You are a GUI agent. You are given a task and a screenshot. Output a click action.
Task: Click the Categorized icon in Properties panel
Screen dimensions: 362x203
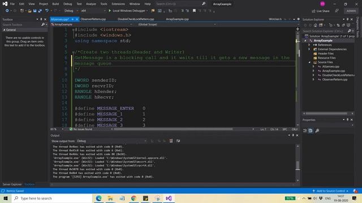(x=305, y=131)
